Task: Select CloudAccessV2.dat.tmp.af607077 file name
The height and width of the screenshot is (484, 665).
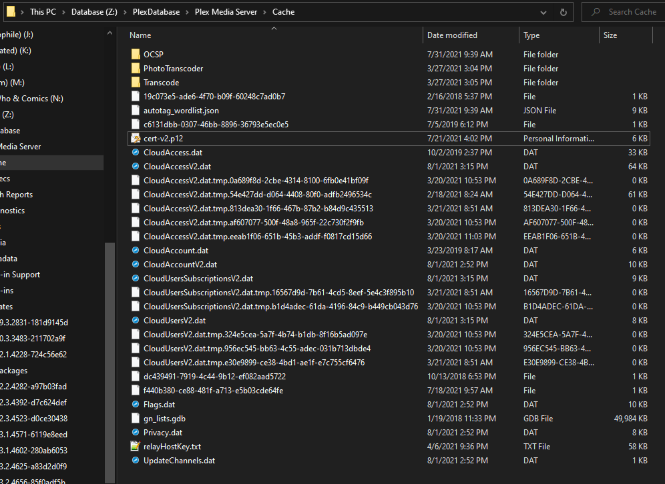Action: point(254,222)
